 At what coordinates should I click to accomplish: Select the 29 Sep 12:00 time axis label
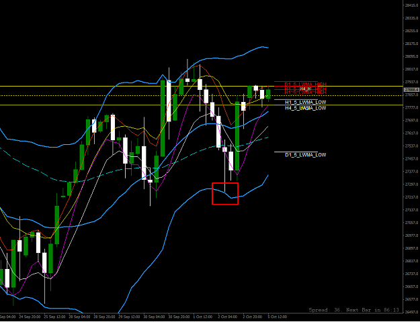[129, 317]
